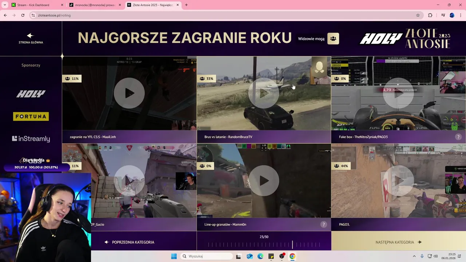Open the Fortuna sponsor logo
466x262 pixels.
31,116
